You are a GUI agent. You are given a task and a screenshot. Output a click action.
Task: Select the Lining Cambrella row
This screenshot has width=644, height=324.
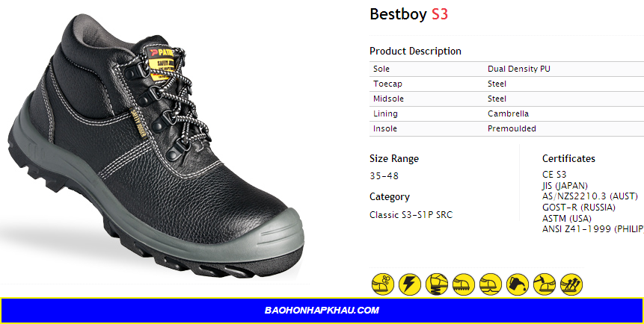(x=507, y=113)
